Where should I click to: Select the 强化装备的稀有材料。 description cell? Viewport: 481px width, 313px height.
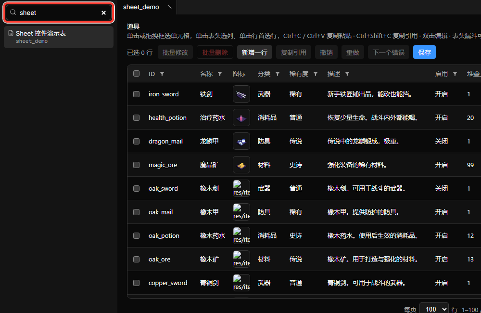(357, 165)
